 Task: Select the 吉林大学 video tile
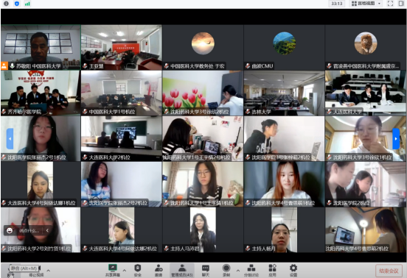tap(284, 93)
